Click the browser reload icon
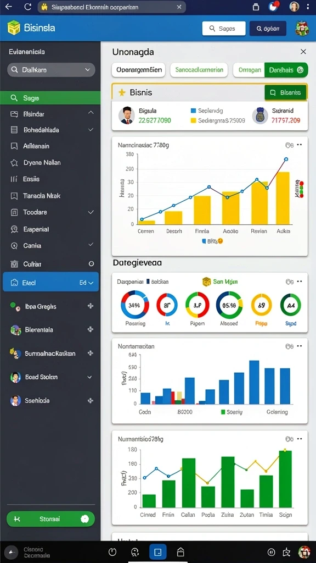This screenshot has height=563, width=316. pyautogui.click(x=27, y=7)
